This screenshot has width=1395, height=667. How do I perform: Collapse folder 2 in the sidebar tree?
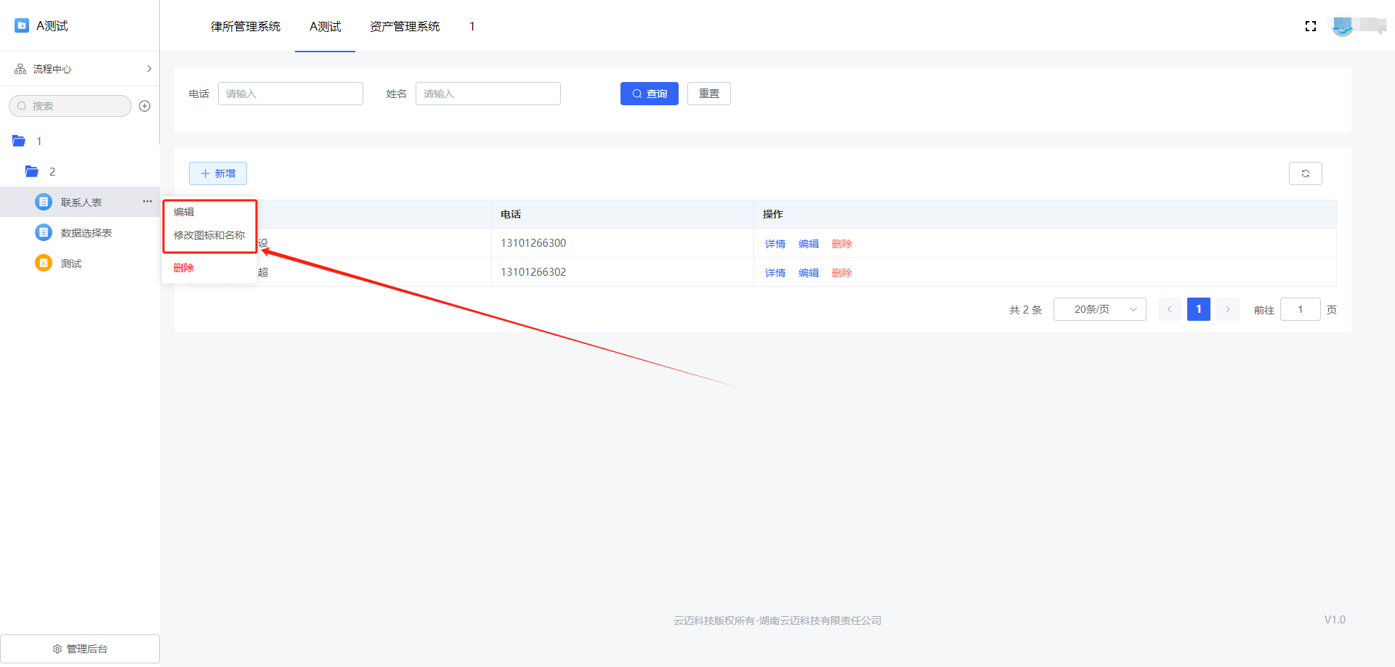pos(33,172)
